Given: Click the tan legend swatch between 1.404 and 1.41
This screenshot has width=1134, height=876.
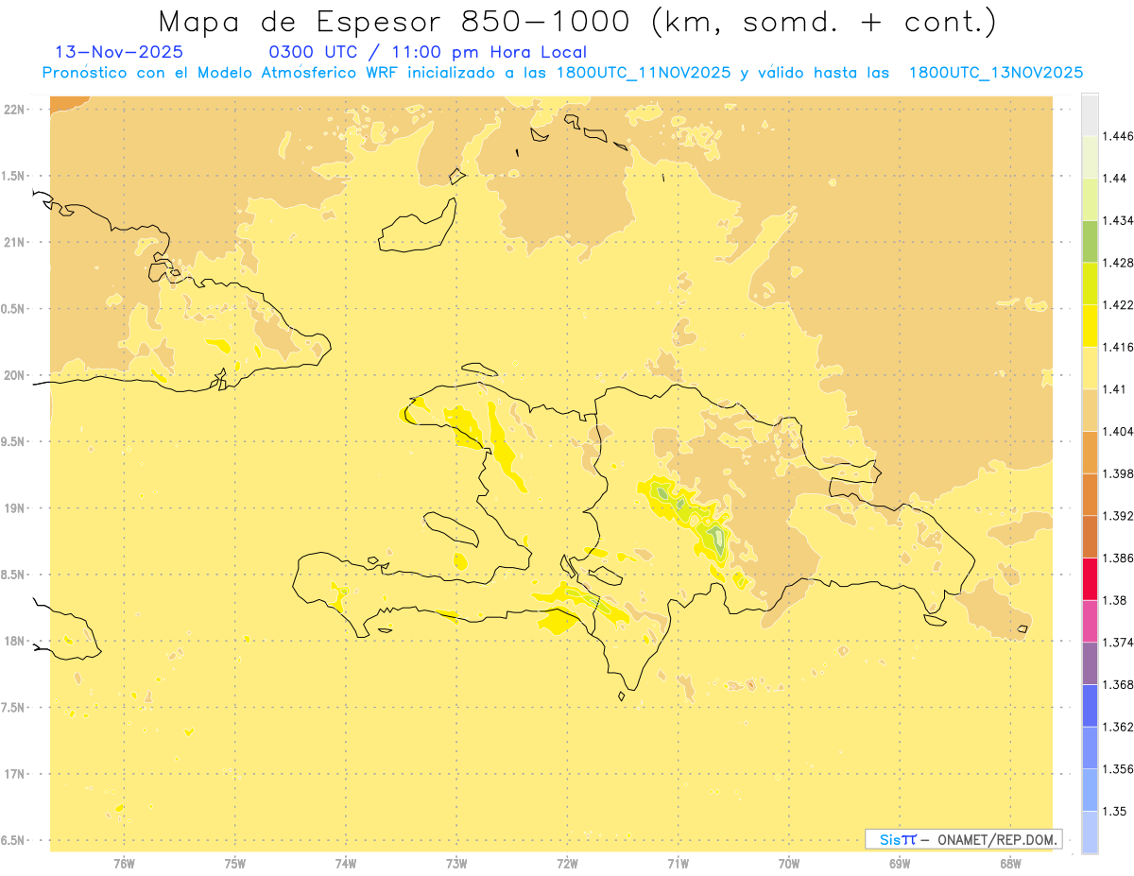Looking at the screenshot, I should pos(1090,410).
